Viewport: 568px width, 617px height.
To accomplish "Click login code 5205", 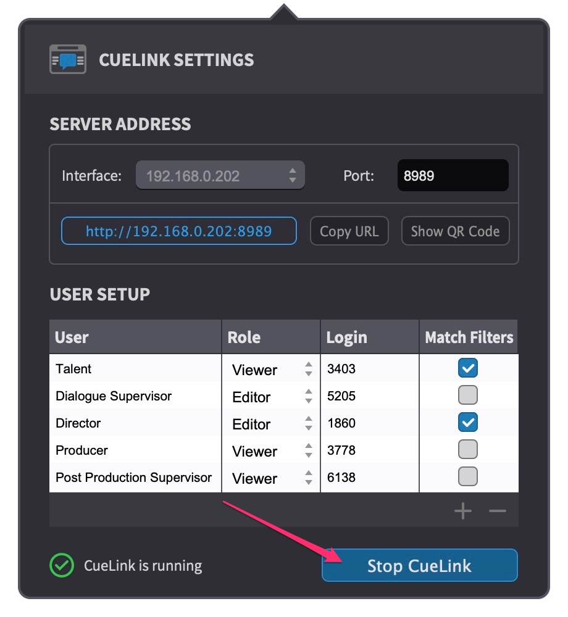I will [341, 396].
